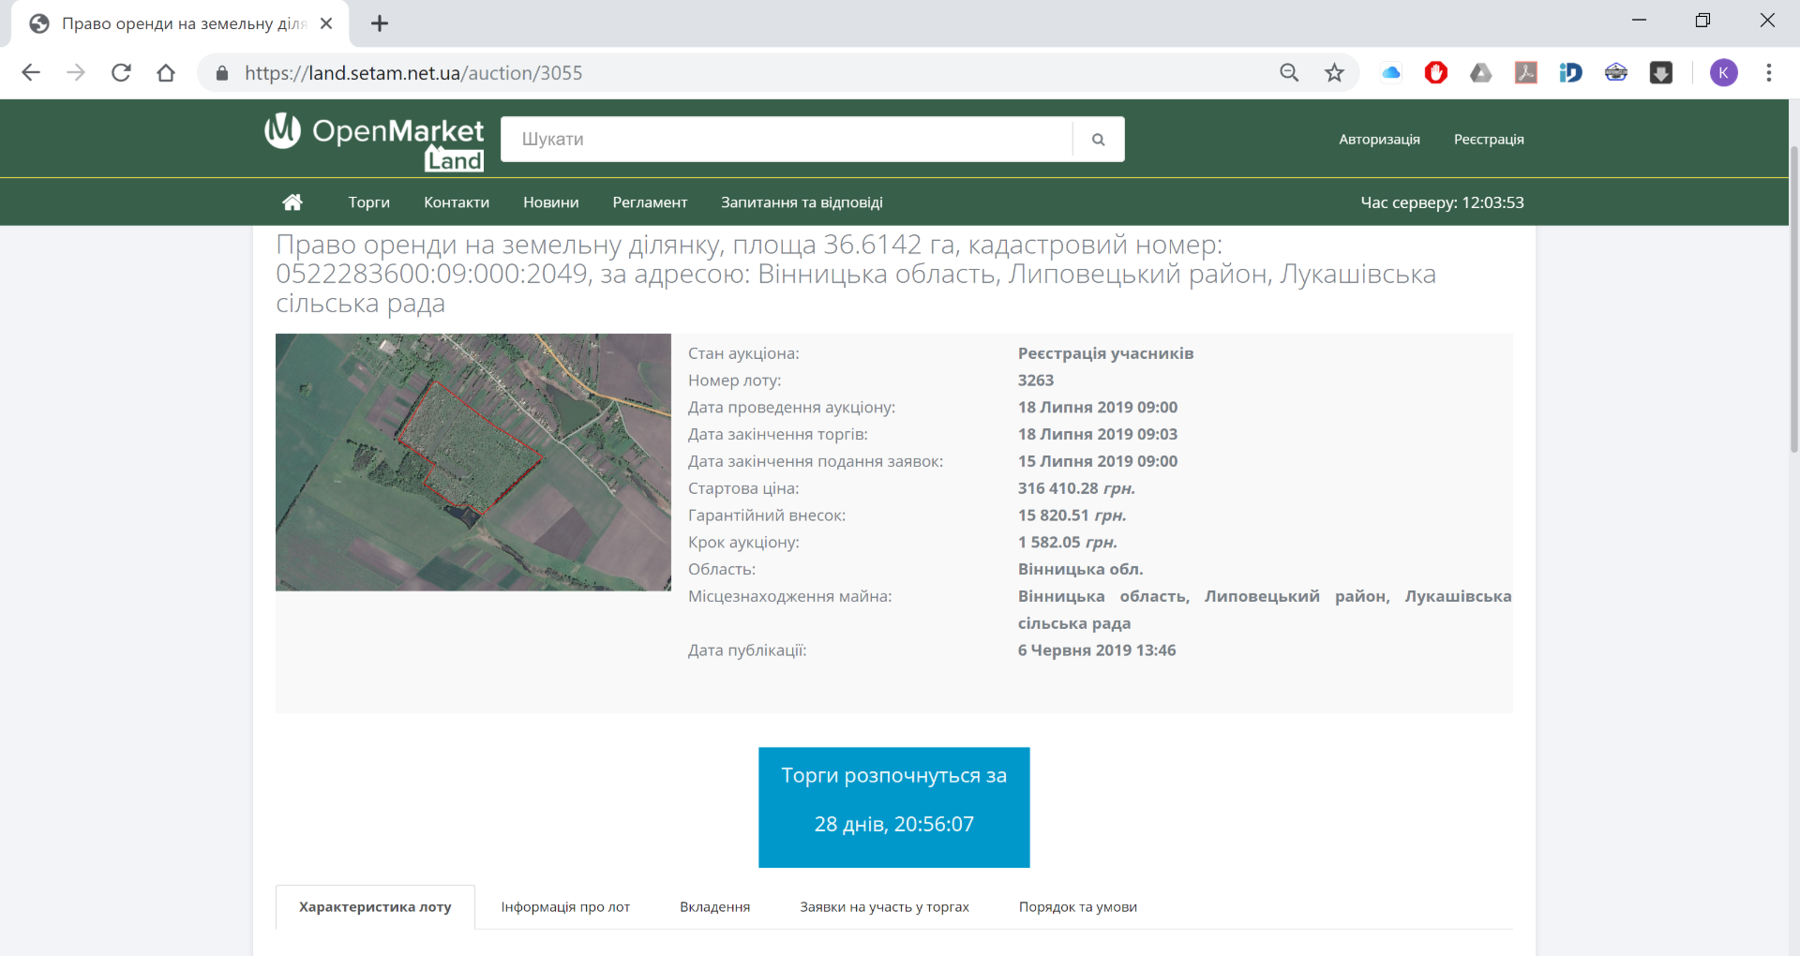This screenshot has width=1800, height=956.
Task: Go to Регламент page
Action: (650, 202)
